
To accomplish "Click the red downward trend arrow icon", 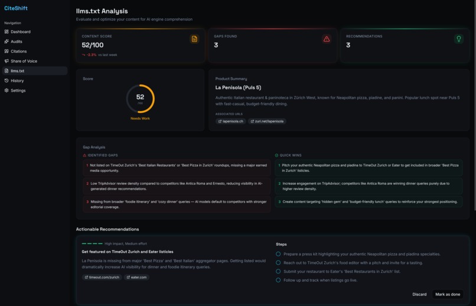I will point(83,55).
